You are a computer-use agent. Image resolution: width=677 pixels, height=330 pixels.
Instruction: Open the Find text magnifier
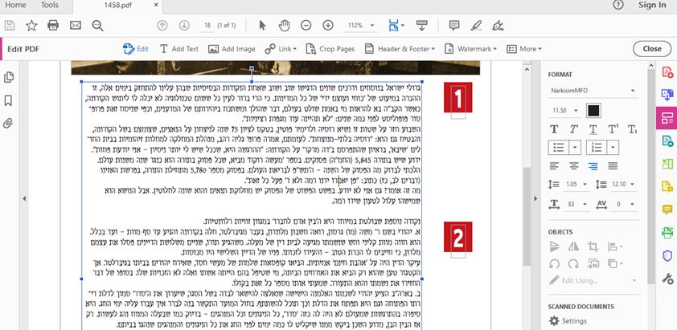click(x=97, y=26)
